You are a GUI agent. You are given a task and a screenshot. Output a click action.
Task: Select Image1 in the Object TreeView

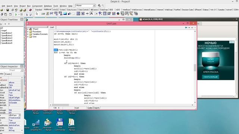click(4, 31)
